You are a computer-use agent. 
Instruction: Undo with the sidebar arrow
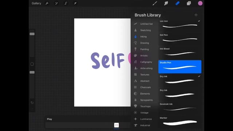point(32,103)
